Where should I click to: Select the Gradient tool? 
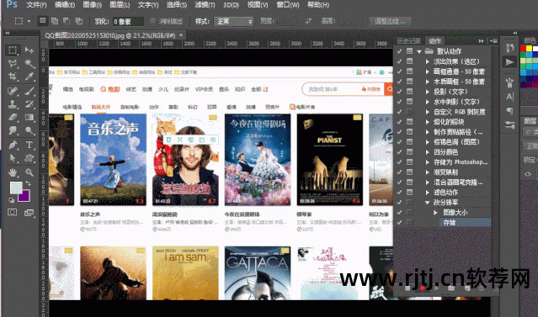pyautogui.click(x=29, y=117)
